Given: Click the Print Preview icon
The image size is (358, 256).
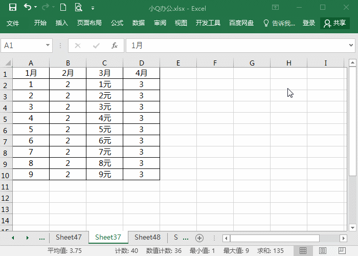Looking at the screenshot, I should coord(78,8).
